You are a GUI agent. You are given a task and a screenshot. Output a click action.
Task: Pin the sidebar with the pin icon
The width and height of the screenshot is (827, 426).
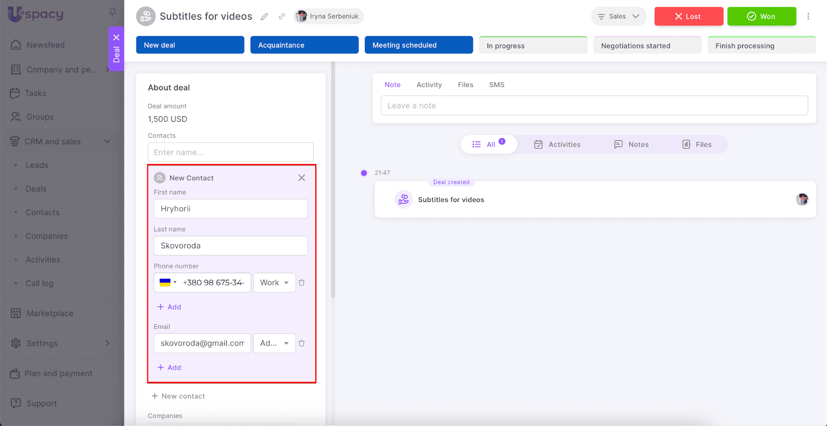[112, 12]
